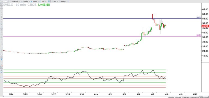This screenshot has width=209, height=98.
Task: Select the pointer tool at top of drawing sidebar
Action: [2, 4]
